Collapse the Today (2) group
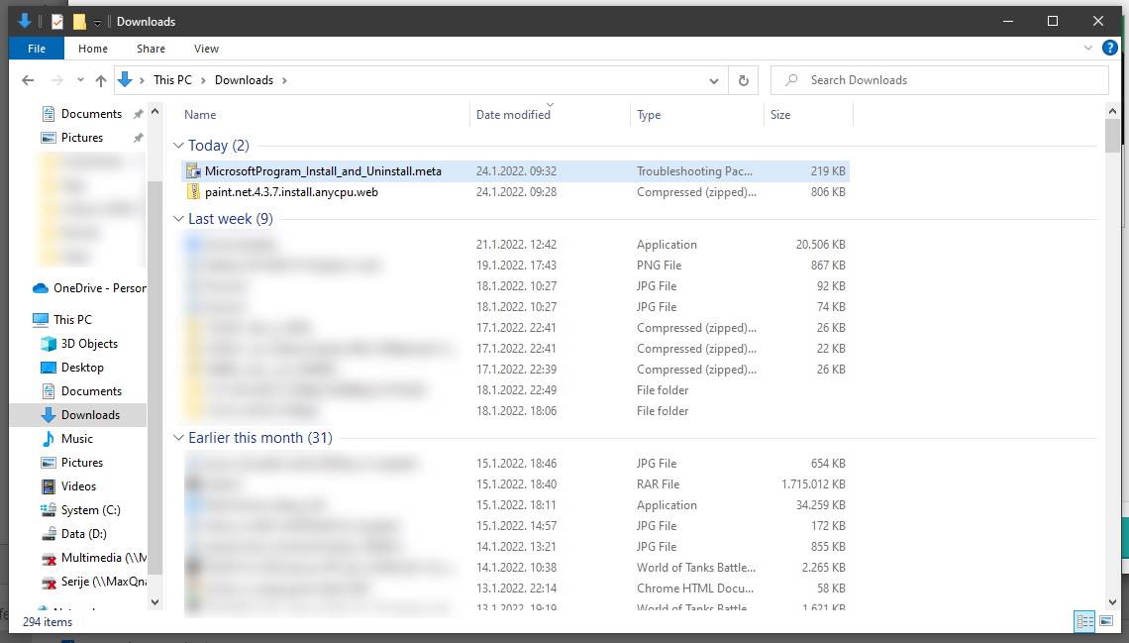This screenshot has height=643, width=1129. [178, 146]
